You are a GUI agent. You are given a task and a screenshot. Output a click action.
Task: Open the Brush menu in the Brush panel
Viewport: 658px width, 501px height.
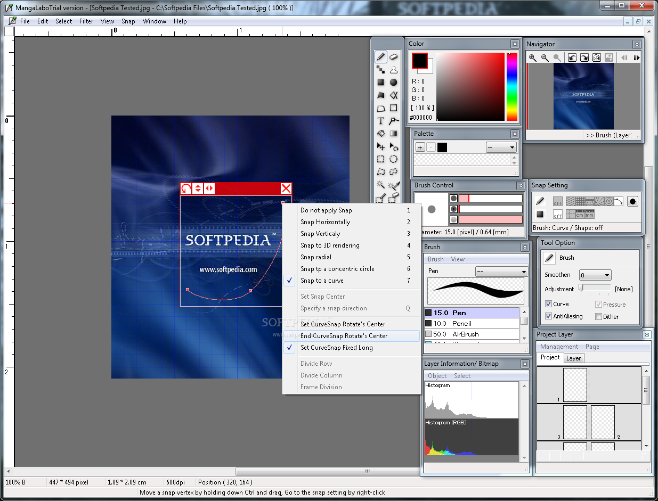click(435, 259)
